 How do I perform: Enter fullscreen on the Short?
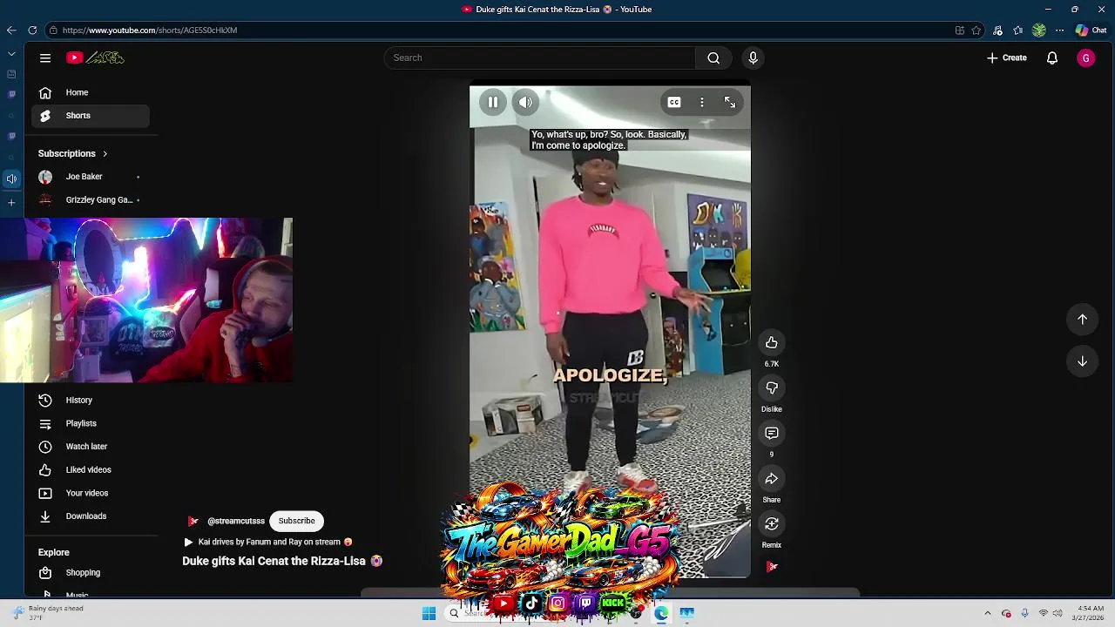[730, 103]
